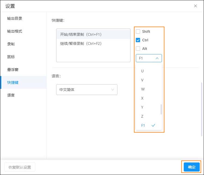Image resolution: width=204 pixels, height=175 pixels.
Task: Click the chevron arrow in 中文简体 box
Action: [113, 90]
